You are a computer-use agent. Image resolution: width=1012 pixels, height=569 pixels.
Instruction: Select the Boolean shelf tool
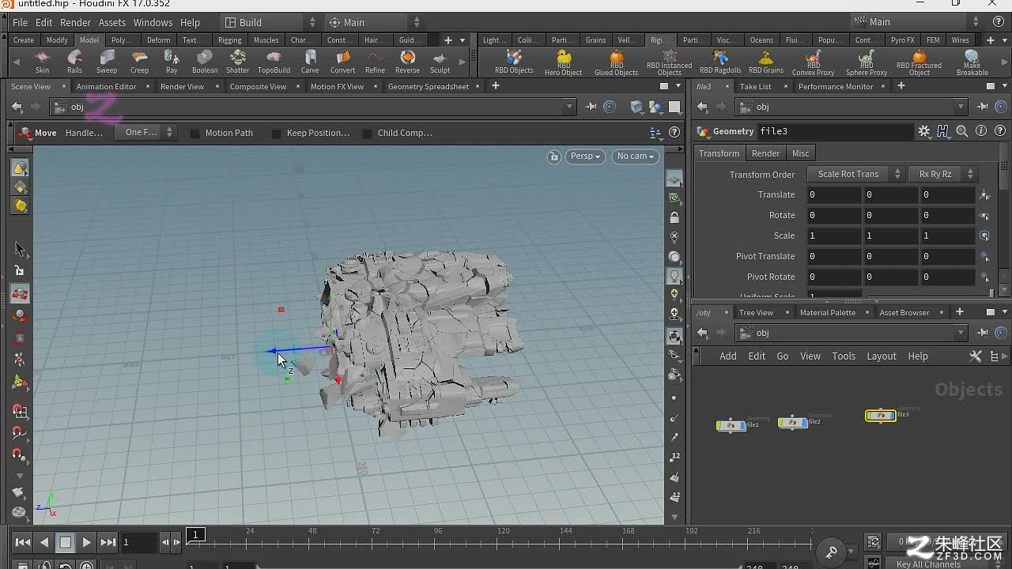[x=205, y=62]
